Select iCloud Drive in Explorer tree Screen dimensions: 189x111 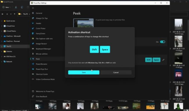(x=10, y=26)
